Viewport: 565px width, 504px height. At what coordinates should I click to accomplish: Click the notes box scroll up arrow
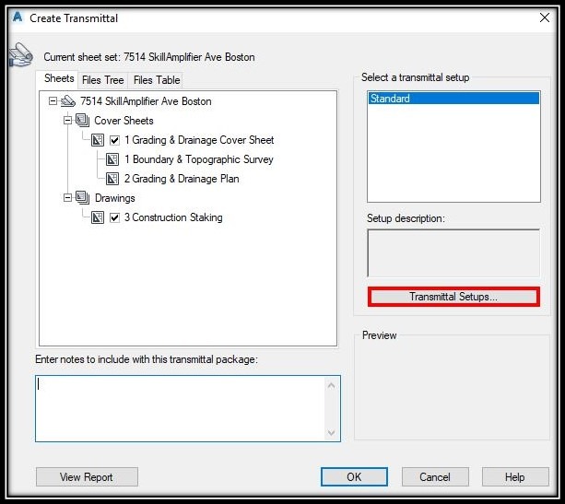point(331,385)
